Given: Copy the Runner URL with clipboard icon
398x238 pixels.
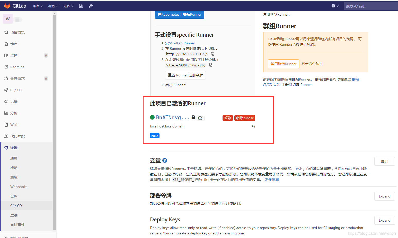Looking at the screenshot, I should click(x=213, y=54).
